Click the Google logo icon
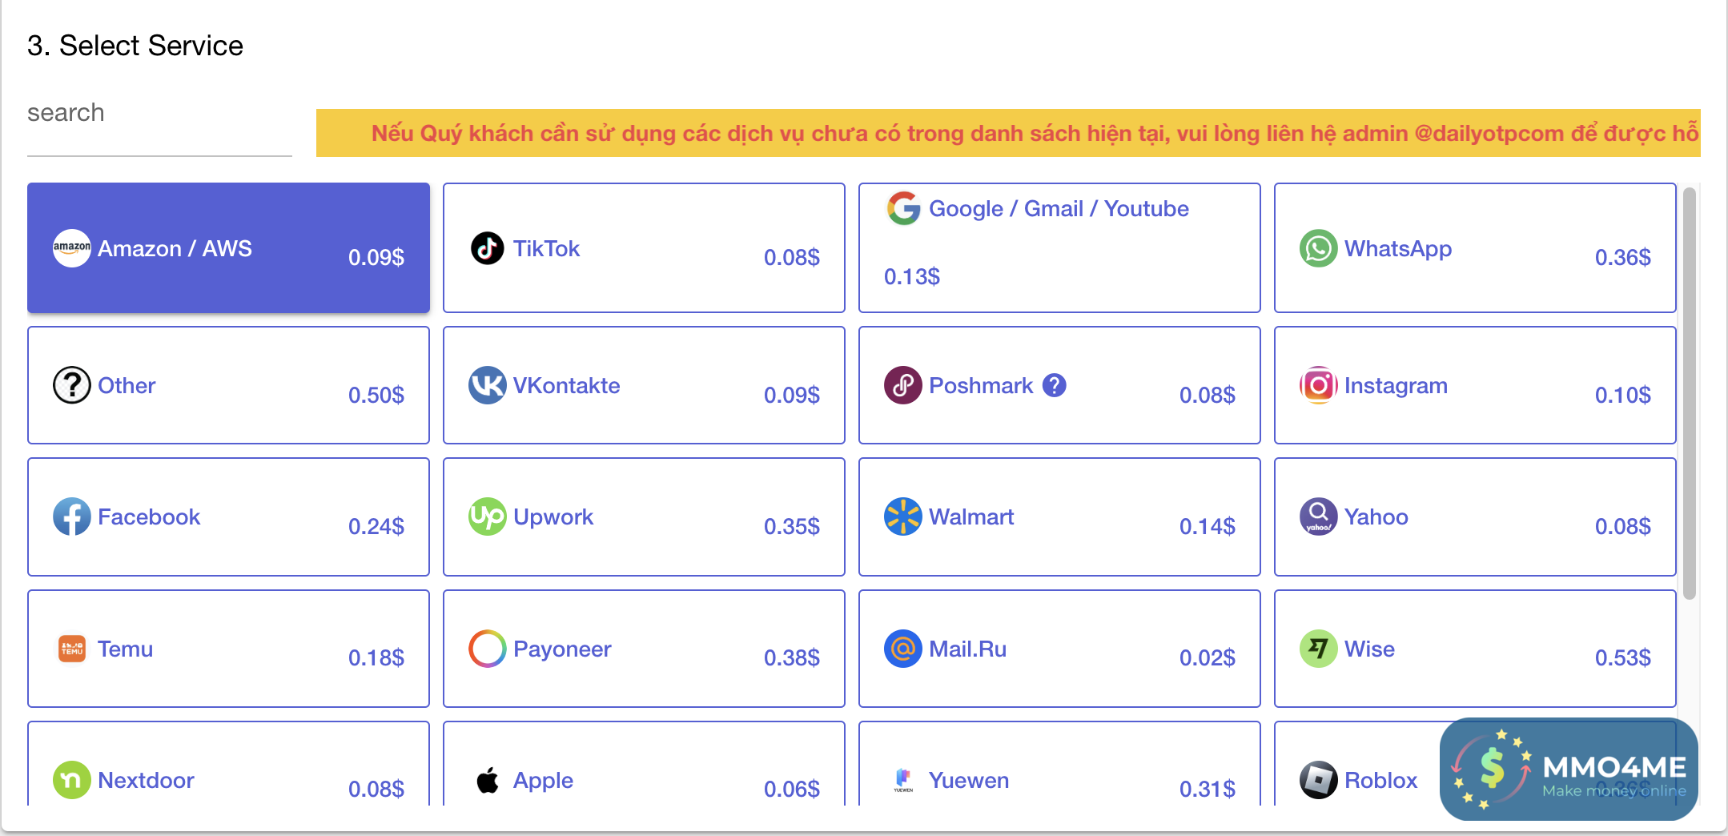The width and height of the screenshot is (1728, 836). coord(903,208)
